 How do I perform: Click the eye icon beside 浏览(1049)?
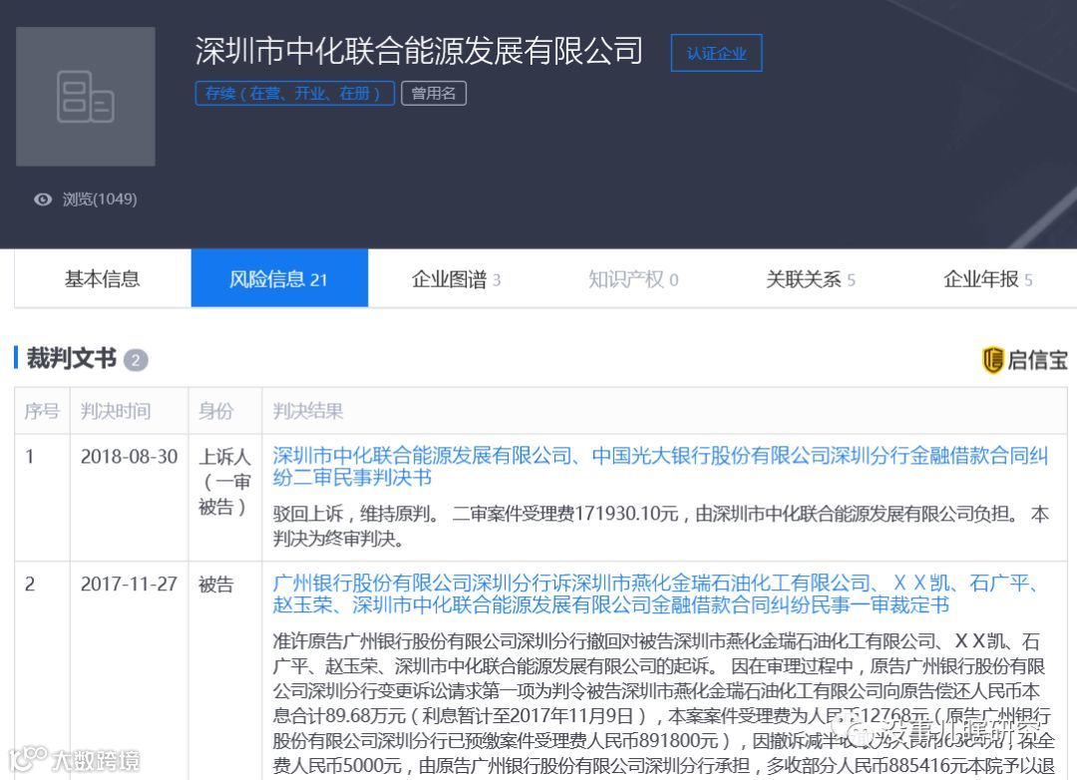(43, 199)
